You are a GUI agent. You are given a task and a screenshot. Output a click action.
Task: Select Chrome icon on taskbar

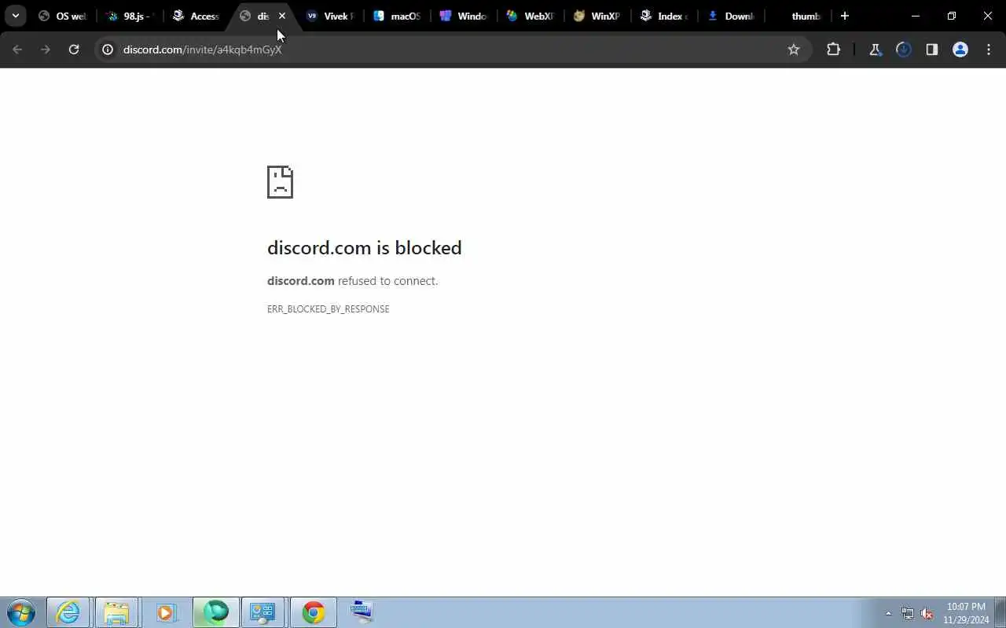(313, 612)
